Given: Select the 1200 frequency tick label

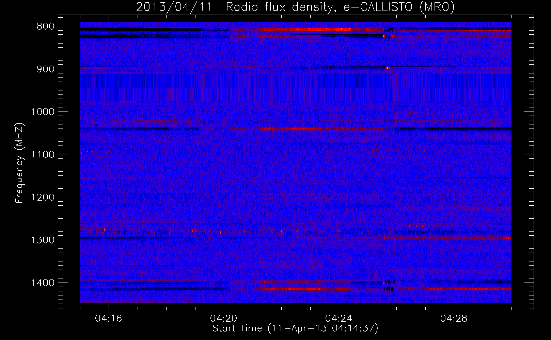Looking at the screenshot, I should tap(43, 198).
